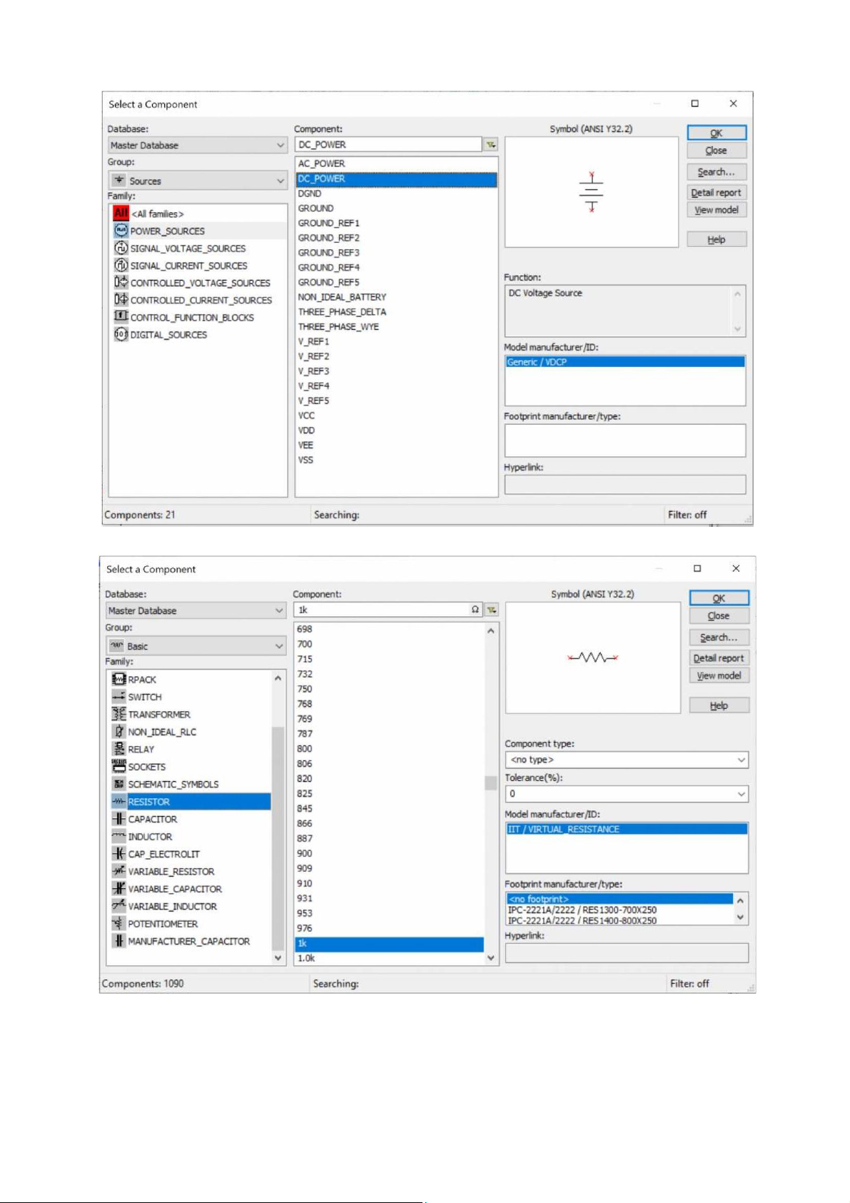Select the TRANSFORMER family icon
This screenshot has width=850, height=1203.
click(118, 714)
